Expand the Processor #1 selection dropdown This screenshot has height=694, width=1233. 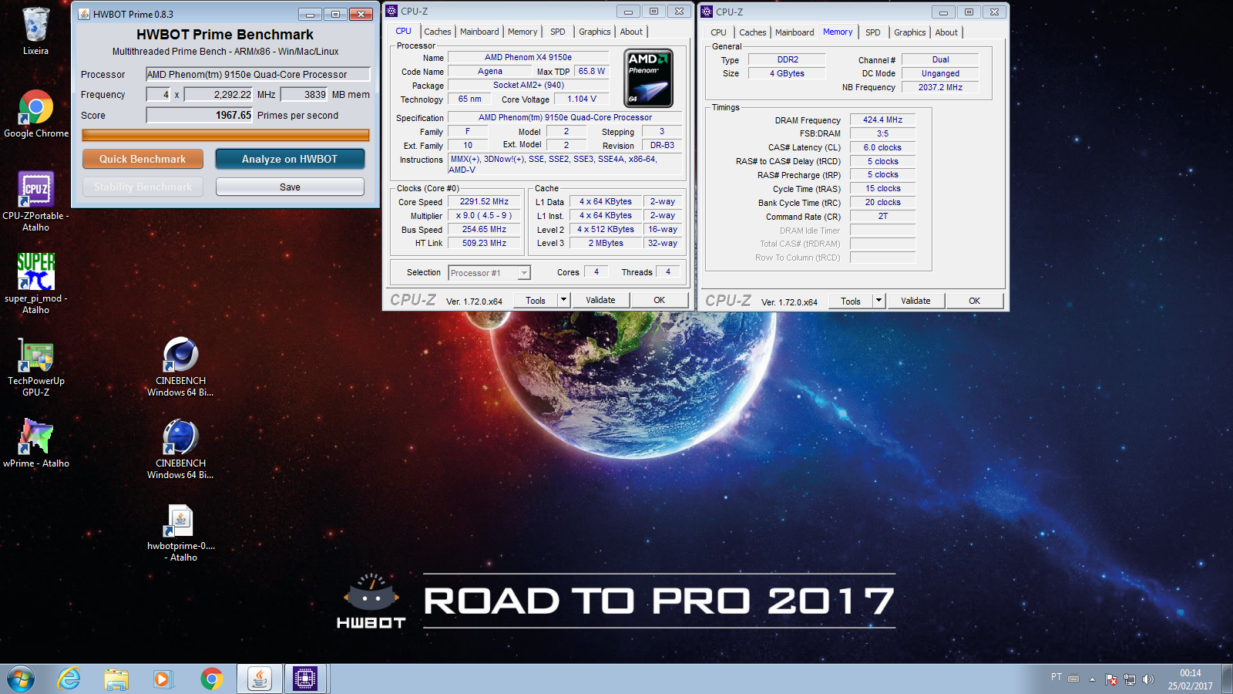click(x=524, y=273)
